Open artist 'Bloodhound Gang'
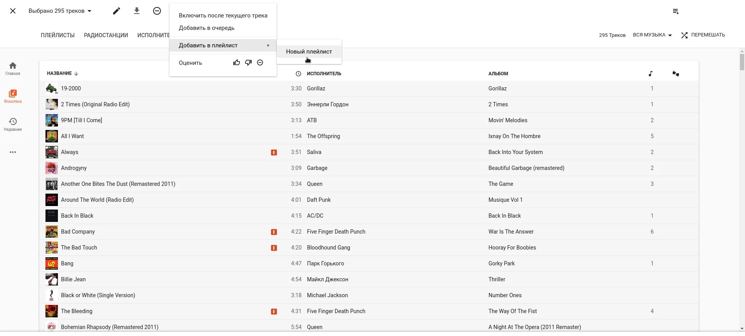This screenshot has height=336, width=745. [x=328, y=248]
